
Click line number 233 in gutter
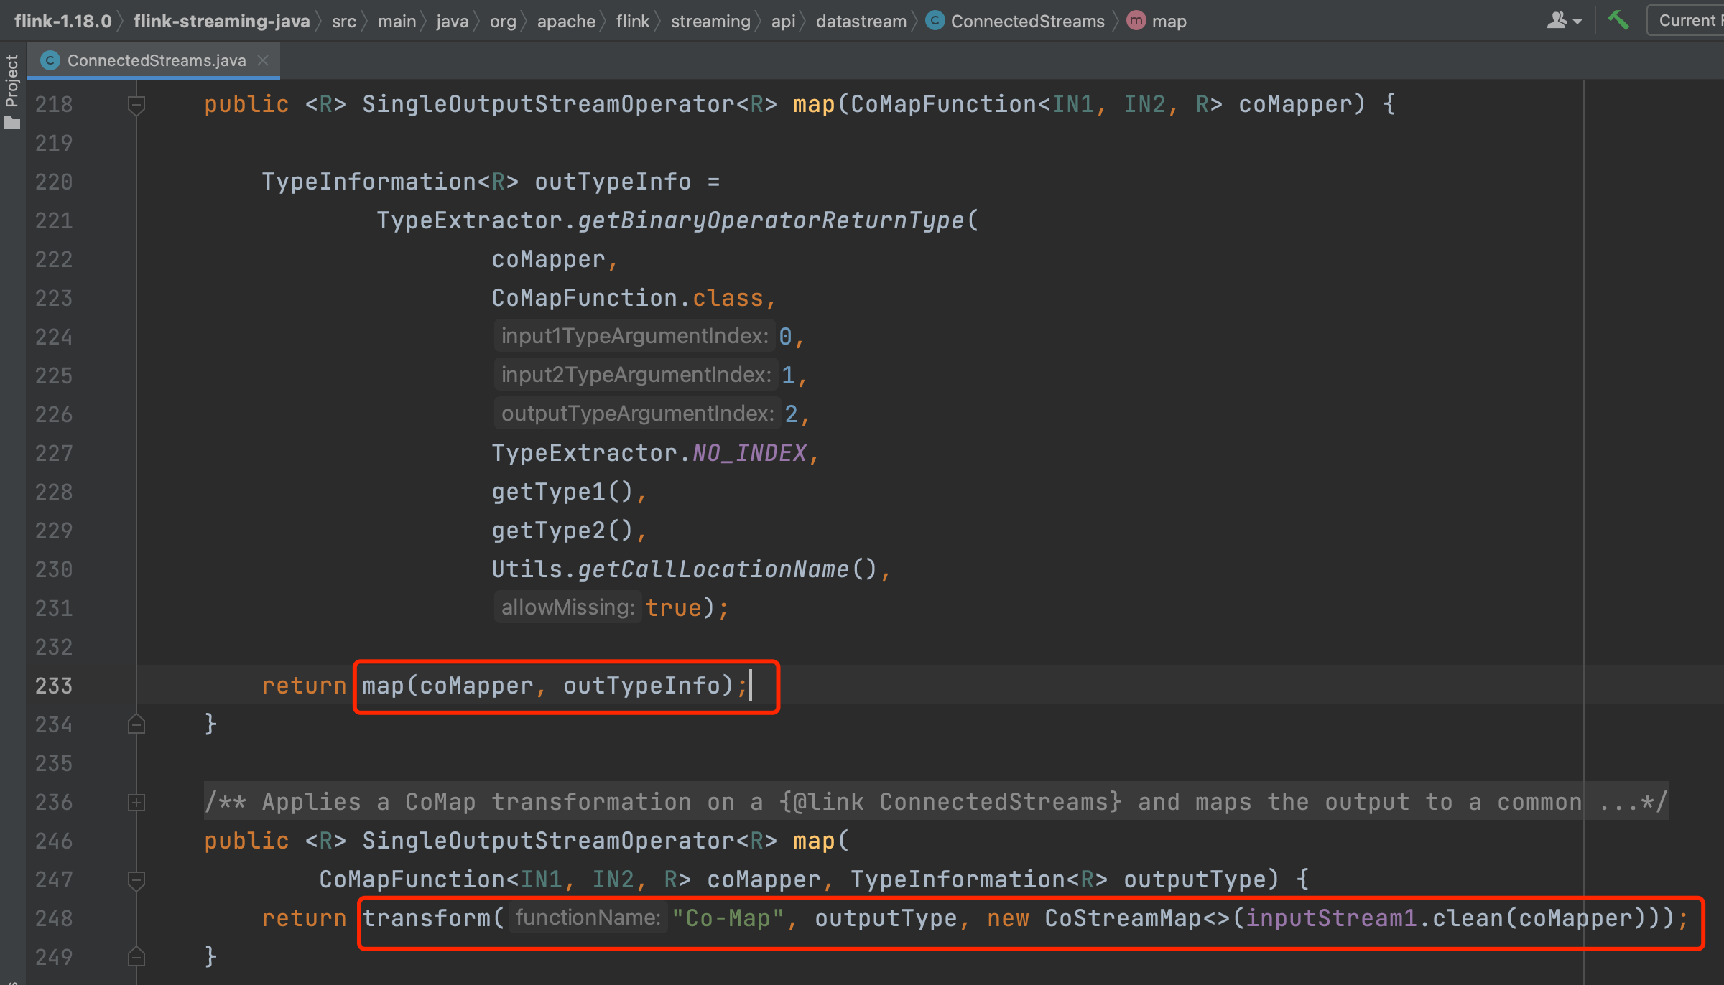pyautogui.click(x=54, y=686)
